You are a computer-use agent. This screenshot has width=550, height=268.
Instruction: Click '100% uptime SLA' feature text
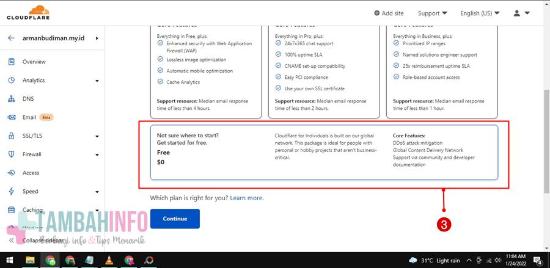303,55
